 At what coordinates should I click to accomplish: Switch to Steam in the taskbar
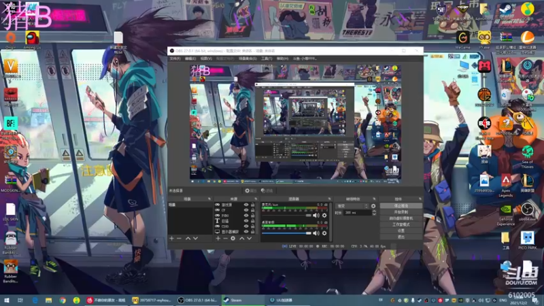242,300
